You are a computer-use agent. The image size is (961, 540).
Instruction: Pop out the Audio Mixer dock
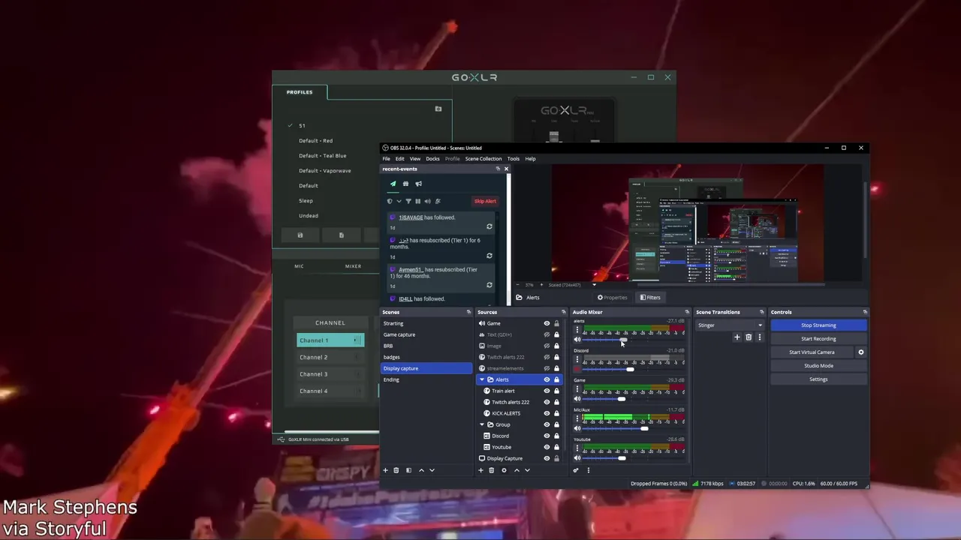coord(686,312)
